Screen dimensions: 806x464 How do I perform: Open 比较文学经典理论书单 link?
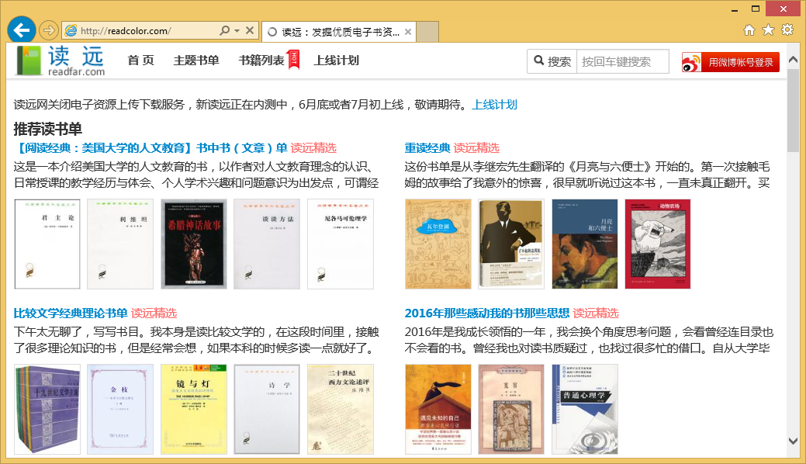[71, 313]
